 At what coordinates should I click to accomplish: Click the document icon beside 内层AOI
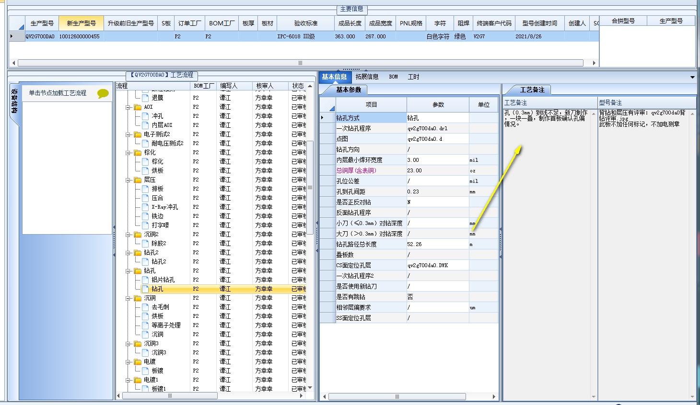click(146, 125)
